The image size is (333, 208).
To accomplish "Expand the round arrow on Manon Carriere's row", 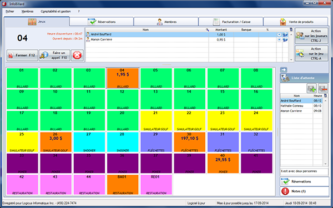I will [x=279, y=40].
